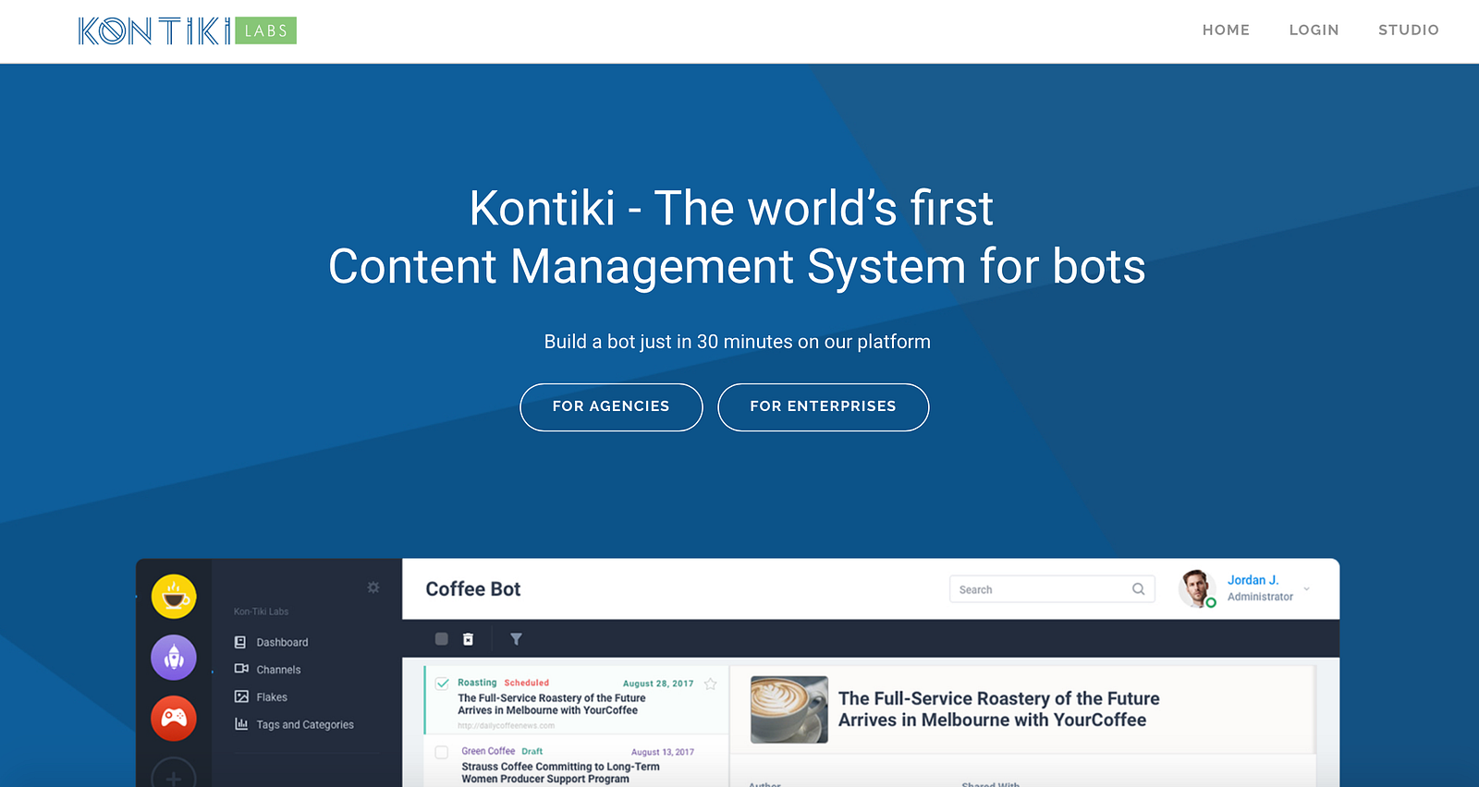Go to the LOGIN page
The image size is (1479, 787).
pyautogui.click(x=1314, y=30)
